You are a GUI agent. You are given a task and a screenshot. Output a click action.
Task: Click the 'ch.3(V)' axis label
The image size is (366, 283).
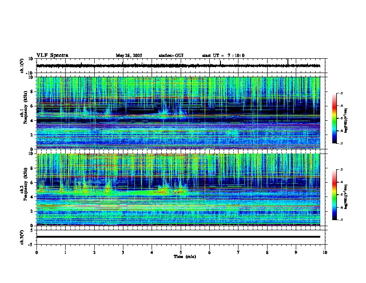point(22,237)
